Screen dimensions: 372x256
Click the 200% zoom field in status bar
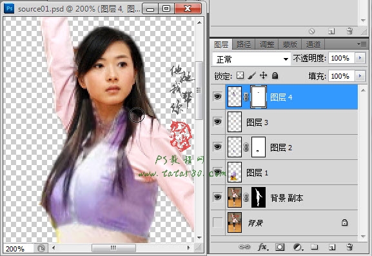pos(18,249)
